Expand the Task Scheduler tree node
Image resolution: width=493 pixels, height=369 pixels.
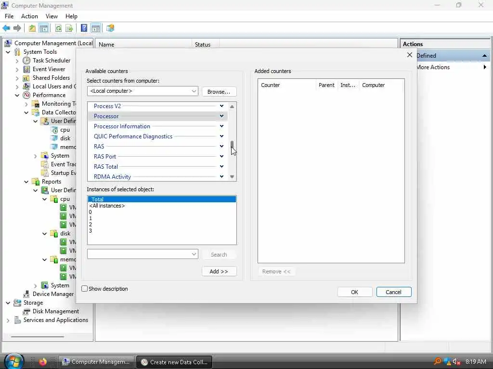17,61
